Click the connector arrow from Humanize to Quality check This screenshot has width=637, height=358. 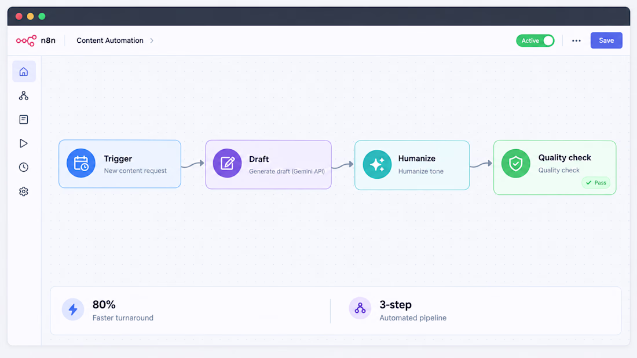[x=481, y=164]
